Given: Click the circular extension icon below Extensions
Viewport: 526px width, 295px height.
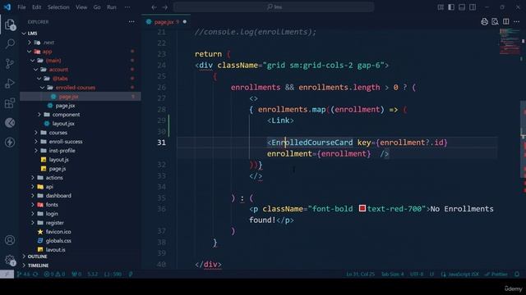Looking at the screenshot, I should [x=10, y=123].
